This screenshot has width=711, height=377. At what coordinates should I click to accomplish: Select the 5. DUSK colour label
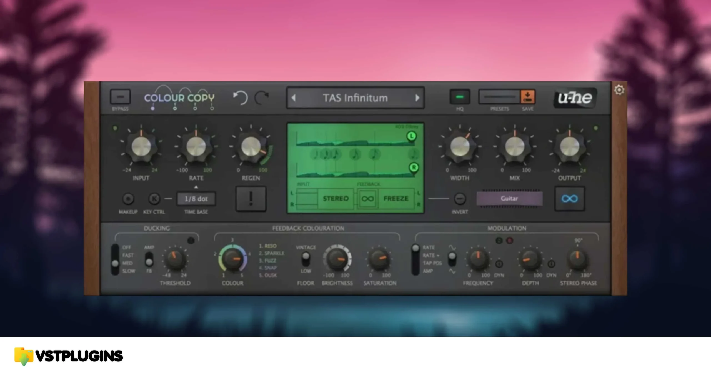click(x=268, y=275)
